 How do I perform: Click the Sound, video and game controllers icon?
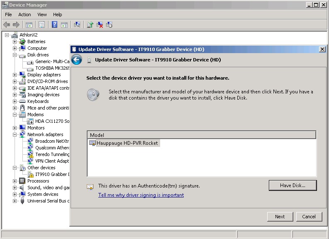point(22,188)
